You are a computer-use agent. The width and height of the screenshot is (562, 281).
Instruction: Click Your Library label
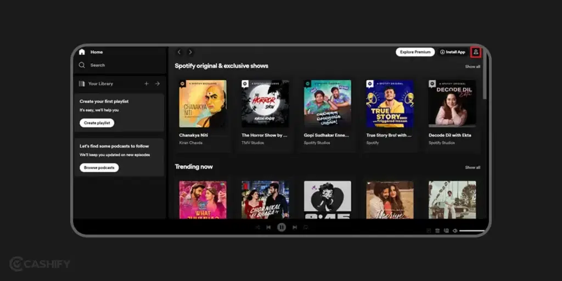coord(101,83)
